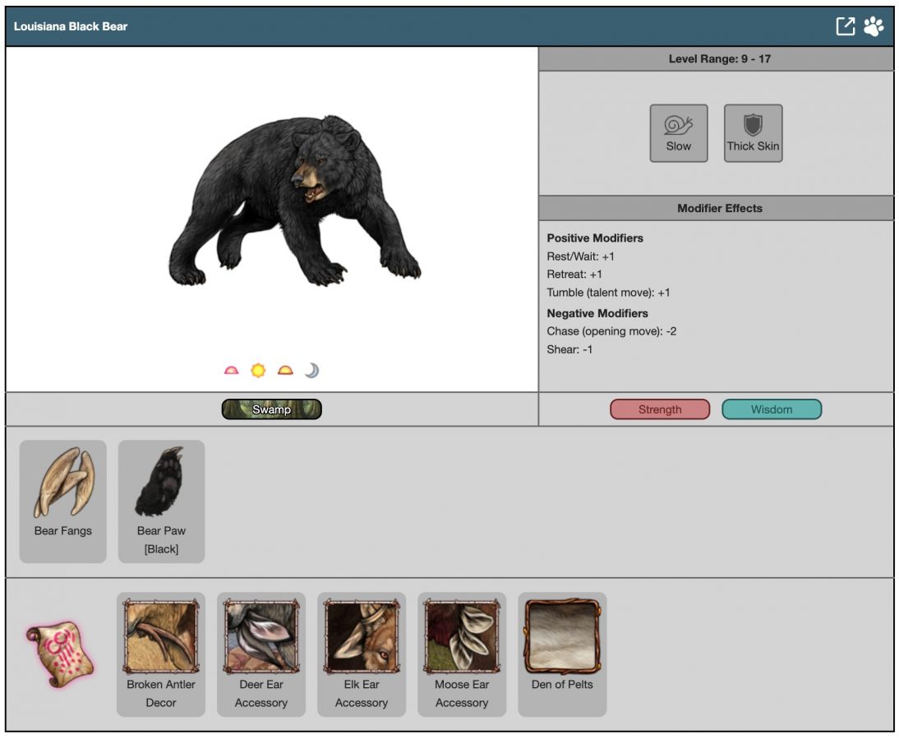The image size is (899, 739).
Task: Click the Swamp biome tag
Action: (271, 409)
